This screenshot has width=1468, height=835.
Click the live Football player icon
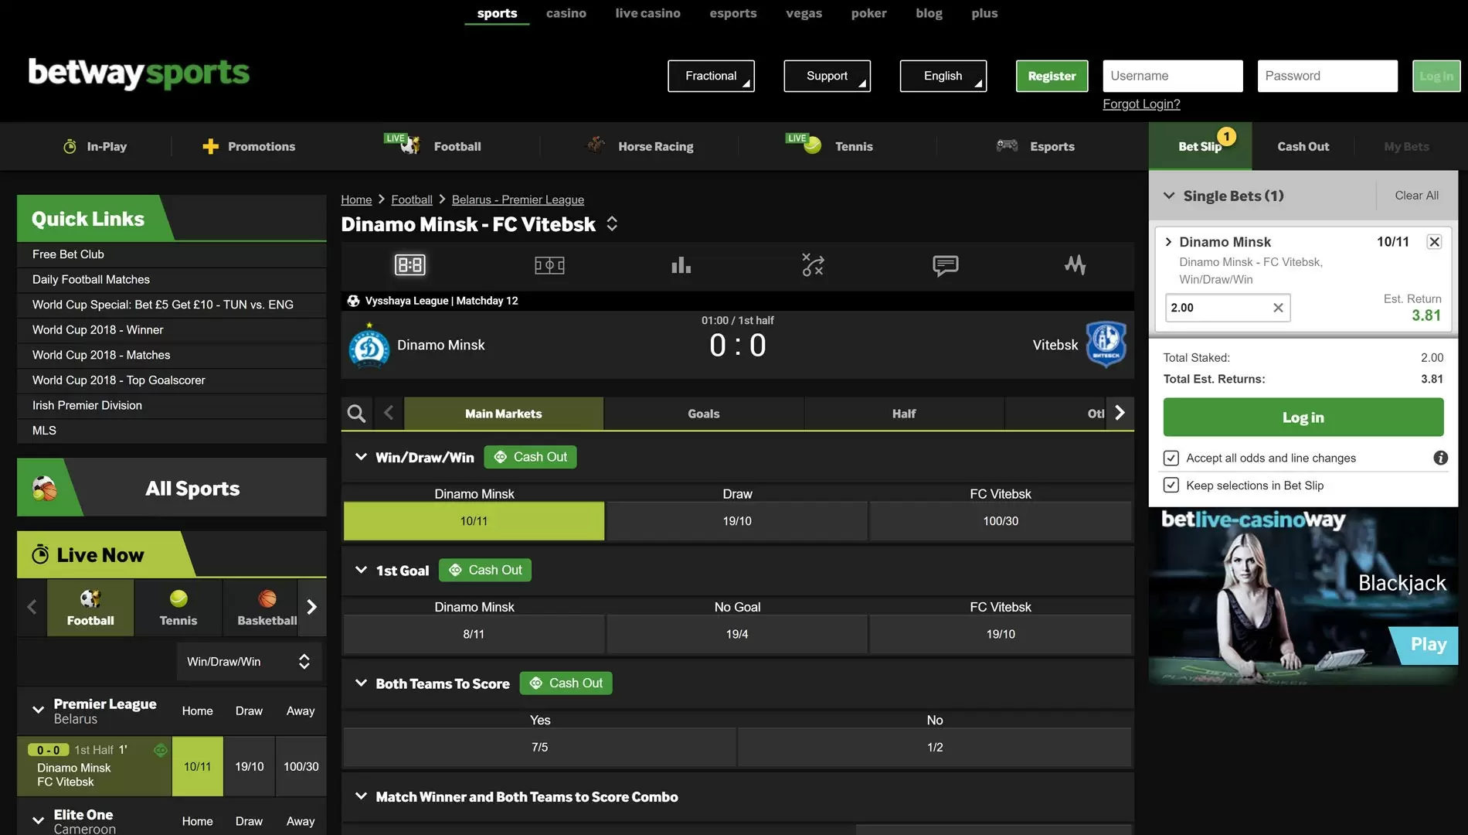[410, 145]
